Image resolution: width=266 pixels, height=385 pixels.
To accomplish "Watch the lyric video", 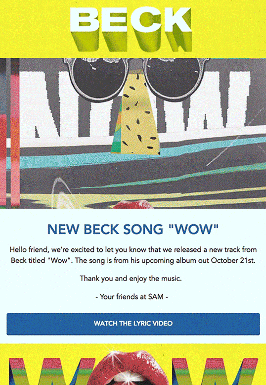I will 133,324.
